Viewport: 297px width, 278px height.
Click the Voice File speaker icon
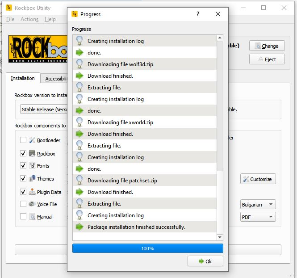coord(32,204)
